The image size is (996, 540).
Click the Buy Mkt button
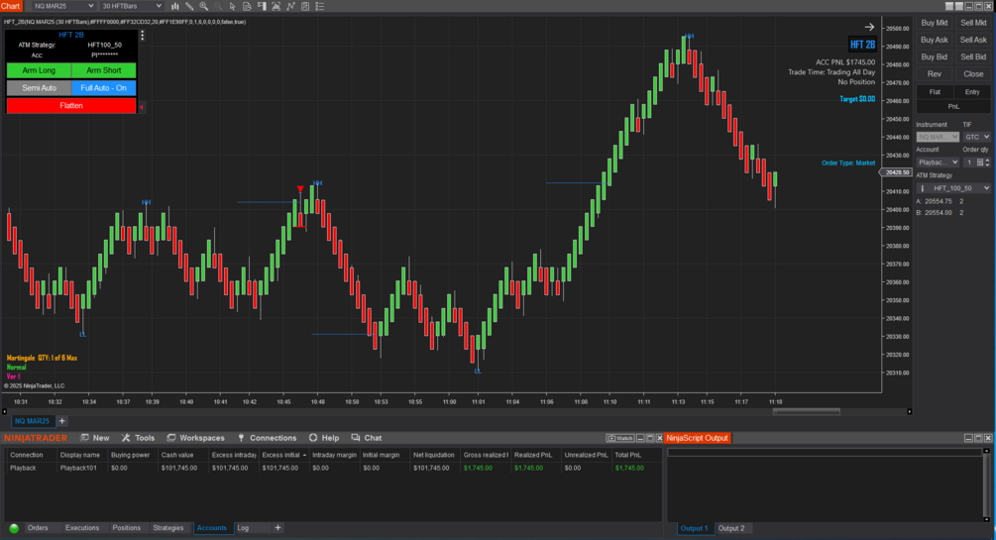coord(935,23)
